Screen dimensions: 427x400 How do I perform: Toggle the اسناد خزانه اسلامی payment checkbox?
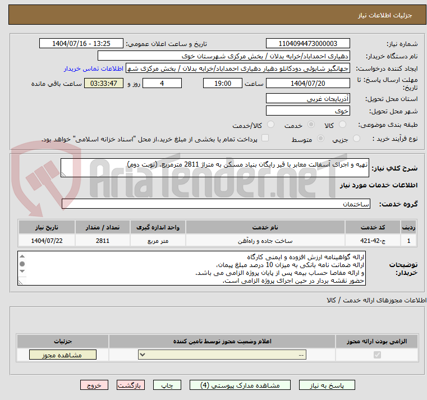coord(265,138)
